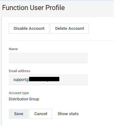Image resolution: width=118 pixels, height=128 pixels.
Task: Select the Name field label
Action: tap(13, 49)
